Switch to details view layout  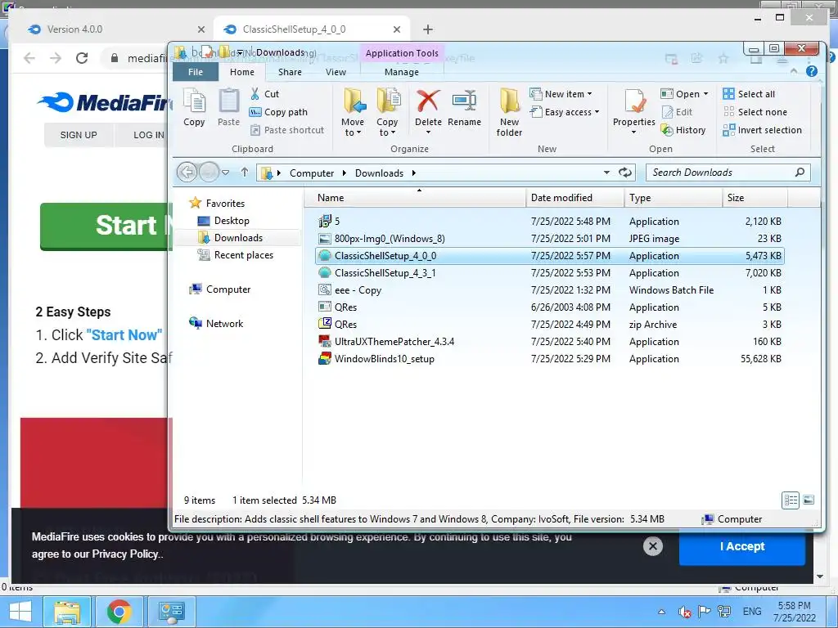[791, 500]
